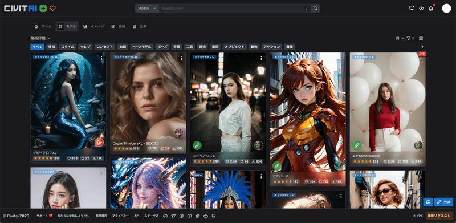Screen dimensions: 456x223
Task: Open options menu on エピリアリズム card
Action: pyautogui.click(x=261, y=58)
